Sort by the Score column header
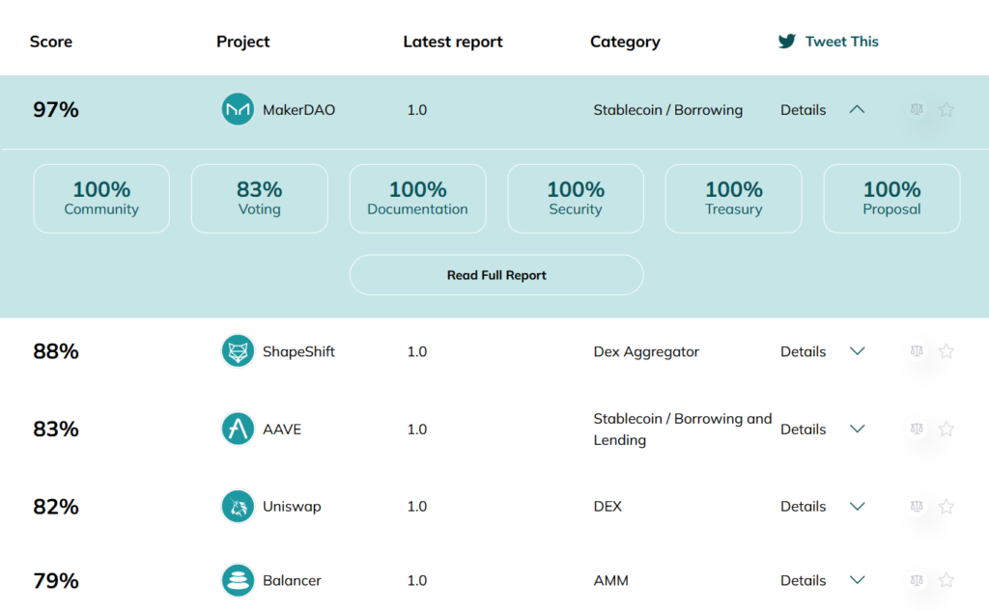This screenshot has height=611, width=989. [x=51, y=42]
